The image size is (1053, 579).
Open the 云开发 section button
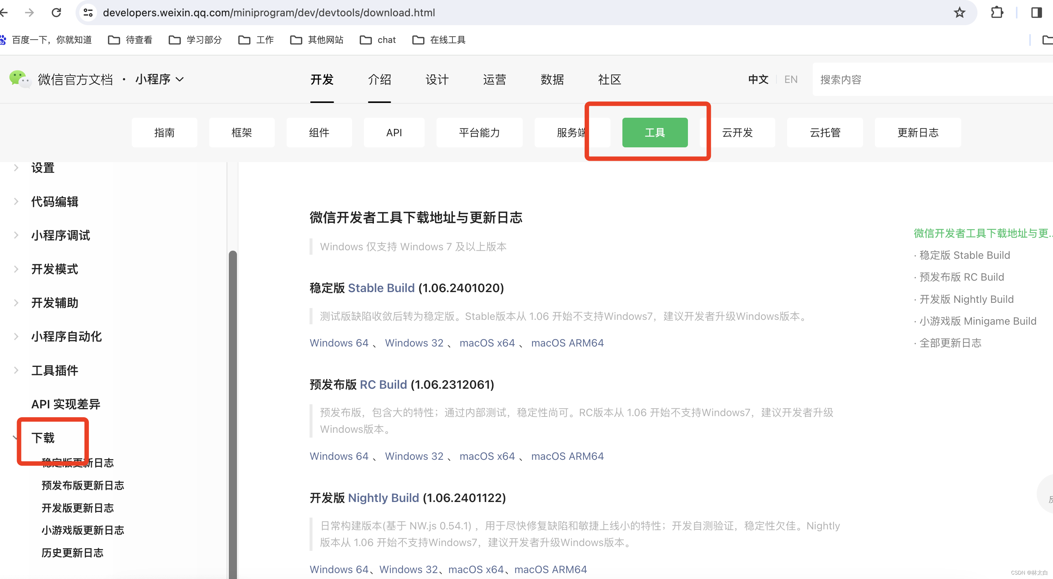738,133
